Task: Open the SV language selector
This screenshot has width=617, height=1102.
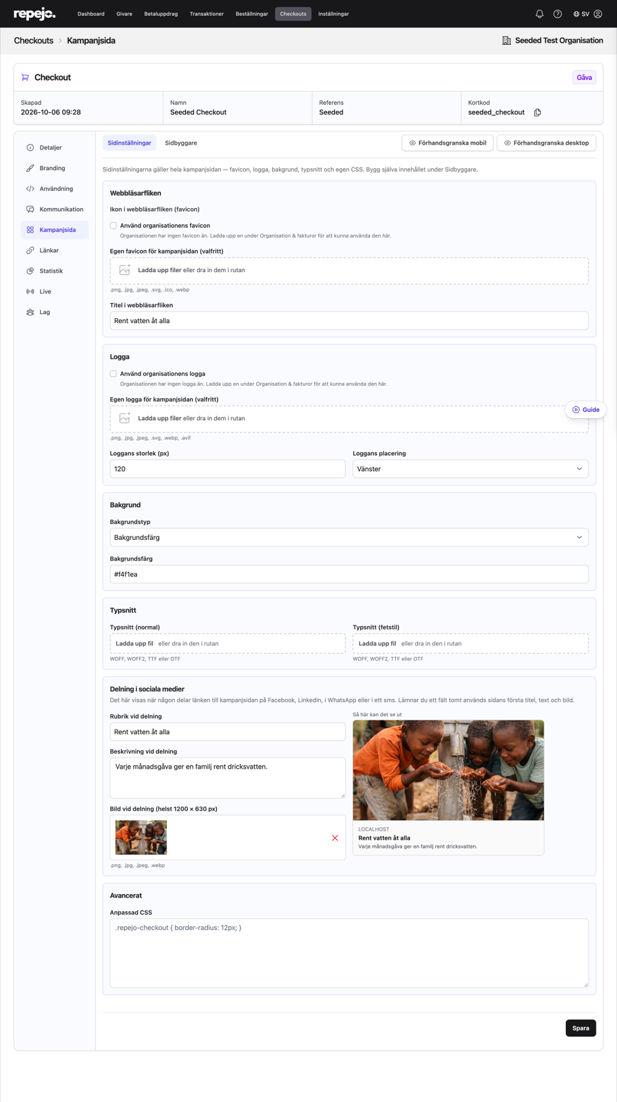Action: [x=581, y=14]
